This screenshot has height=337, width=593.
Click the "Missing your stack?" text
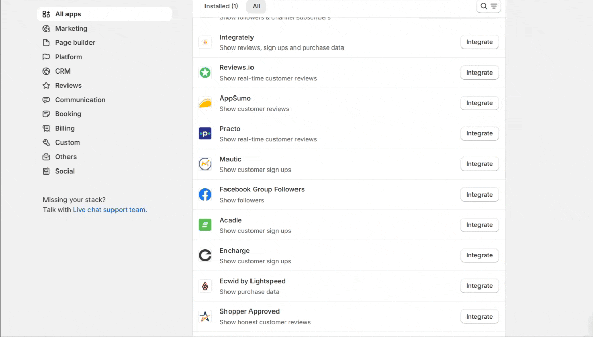[x=74, y=200]
